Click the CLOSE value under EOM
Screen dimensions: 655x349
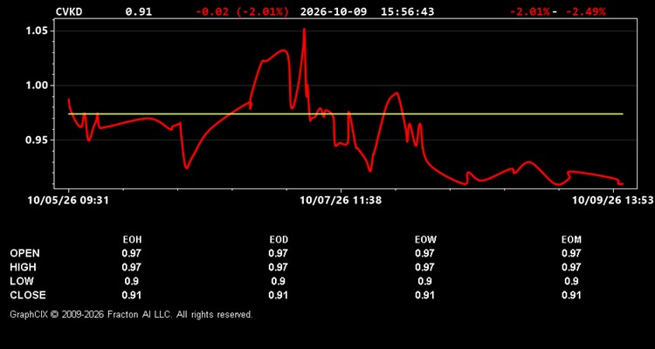click(x=571, y=295)
